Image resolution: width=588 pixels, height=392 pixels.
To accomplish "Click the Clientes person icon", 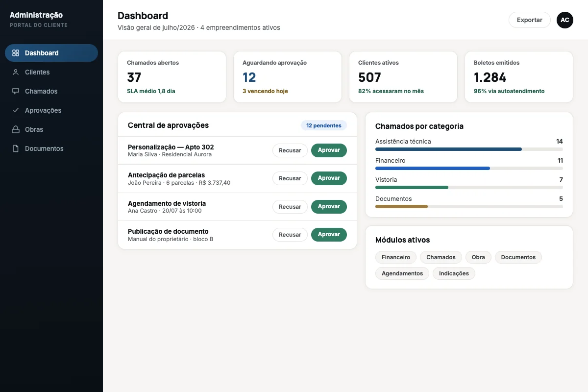I will click(x=16, y=72).
